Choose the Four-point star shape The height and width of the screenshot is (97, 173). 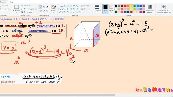[x=62, y=12]
